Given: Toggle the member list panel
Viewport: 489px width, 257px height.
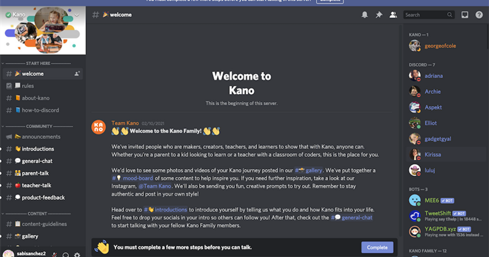Looking at the screenshot, I should pyautogui.click(x=393, y=15).
